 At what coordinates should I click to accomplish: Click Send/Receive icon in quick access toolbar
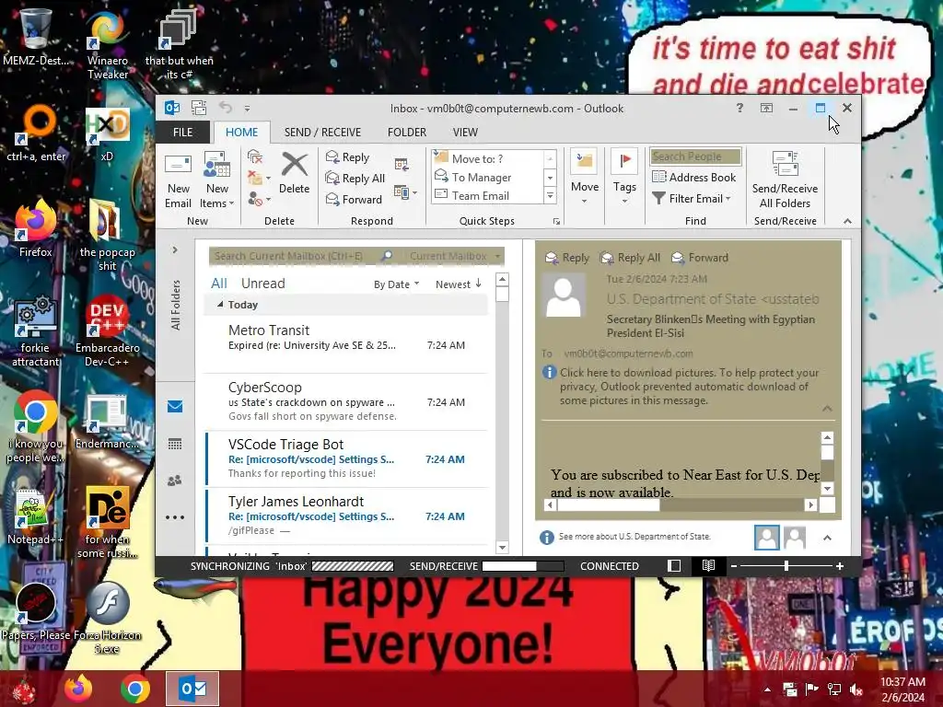(199, 108)
